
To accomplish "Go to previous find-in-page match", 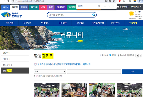I will tap(105, 6).
